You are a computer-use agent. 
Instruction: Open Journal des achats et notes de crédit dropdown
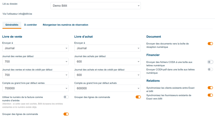107,75
